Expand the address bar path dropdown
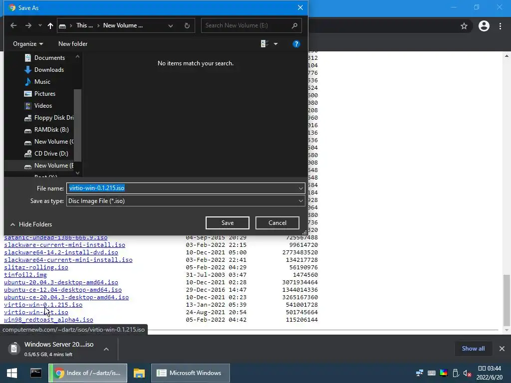The width and height of the screenshot is (511, 383). tap(171, 26)
